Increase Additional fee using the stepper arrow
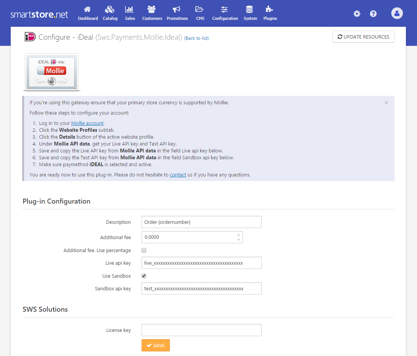The height and width of the screenshot is (356, 417). point(239,235)
